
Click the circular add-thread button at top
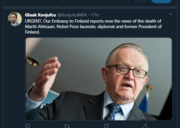pyautogui.click(x=143, y=1)
